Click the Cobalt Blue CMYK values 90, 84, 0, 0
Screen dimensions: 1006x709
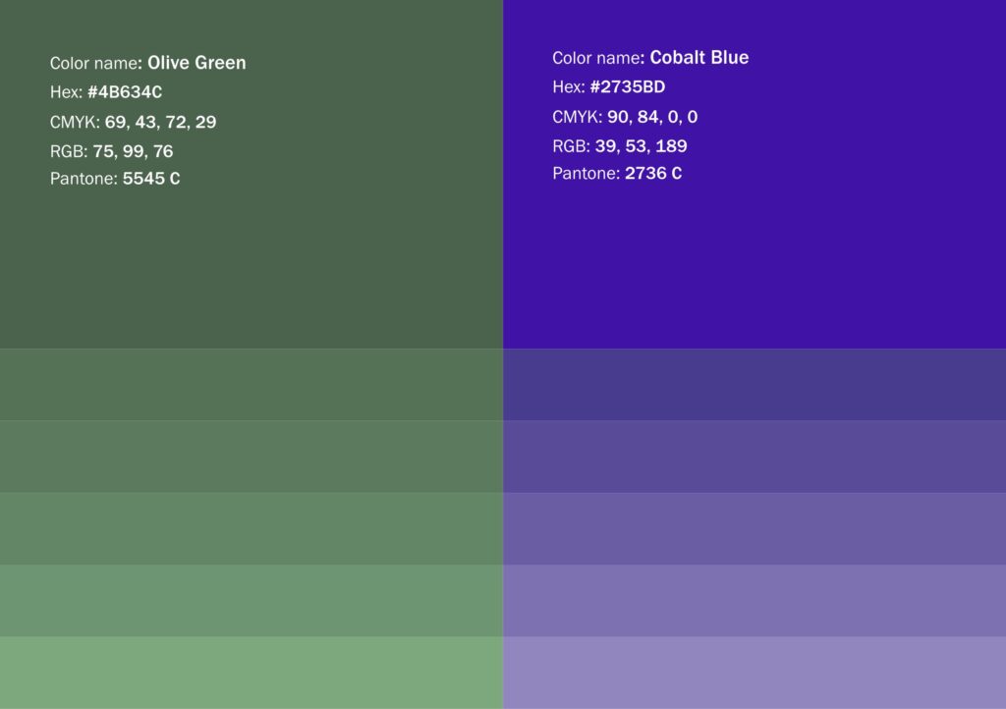(x=651, y=117)
